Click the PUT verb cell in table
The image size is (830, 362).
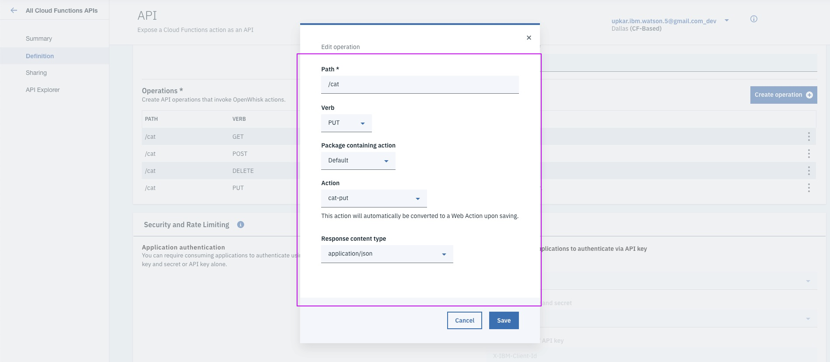coord(238,188)
